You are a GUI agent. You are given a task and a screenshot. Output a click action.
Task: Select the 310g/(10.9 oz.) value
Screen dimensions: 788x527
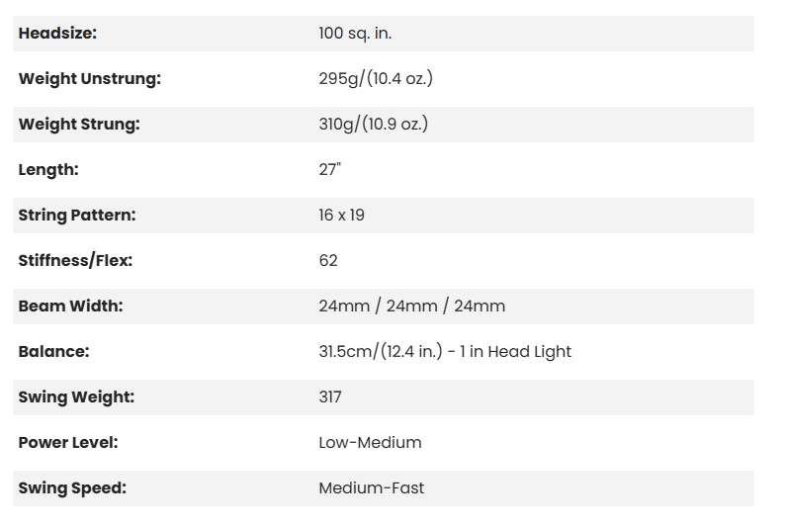[373, 125]
